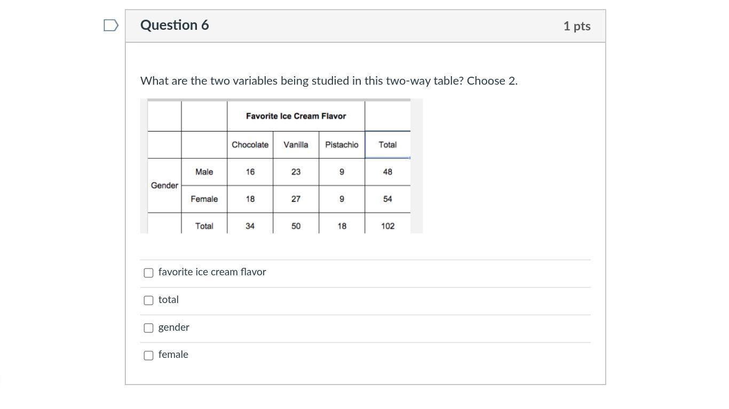Click the 'Chocolate' column header cell
This screenshot has height=409, width=729.
(250, 145)
